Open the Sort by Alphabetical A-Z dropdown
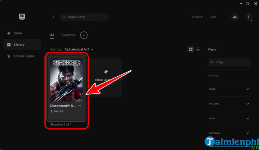Image resolution: width=259 pixels, height=150 pixels. 79,50
